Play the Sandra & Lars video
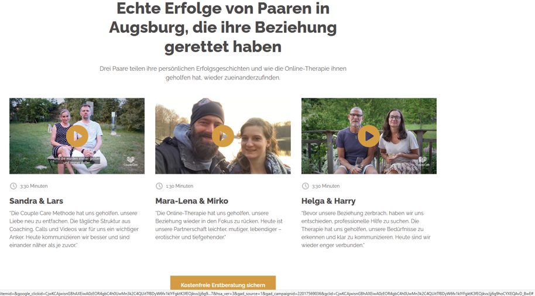Viewport: 535px width, 296px height. tap(77, 136)
